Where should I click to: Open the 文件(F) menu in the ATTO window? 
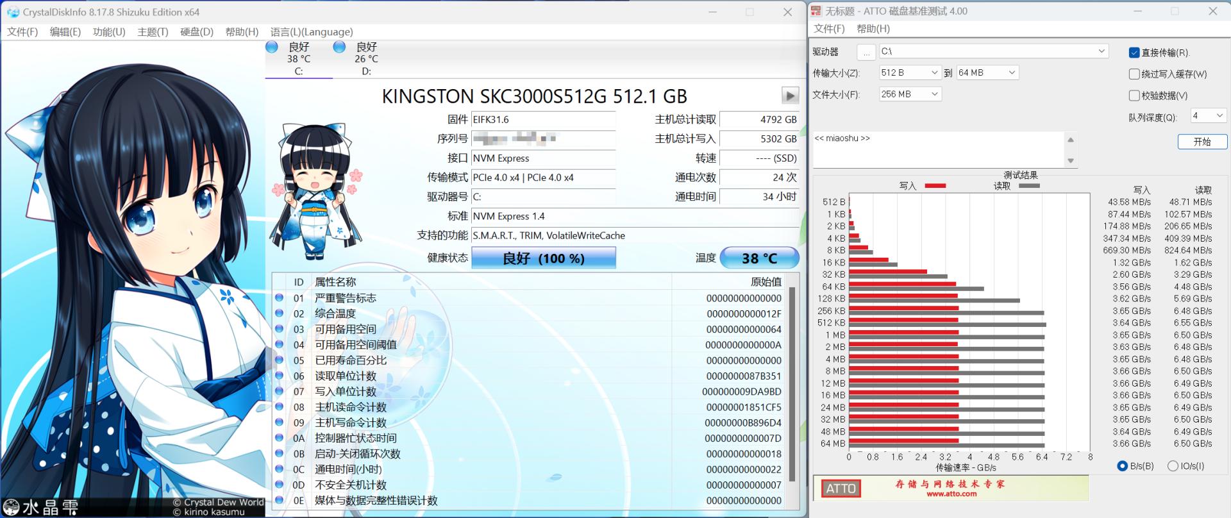tap(829, 29)
